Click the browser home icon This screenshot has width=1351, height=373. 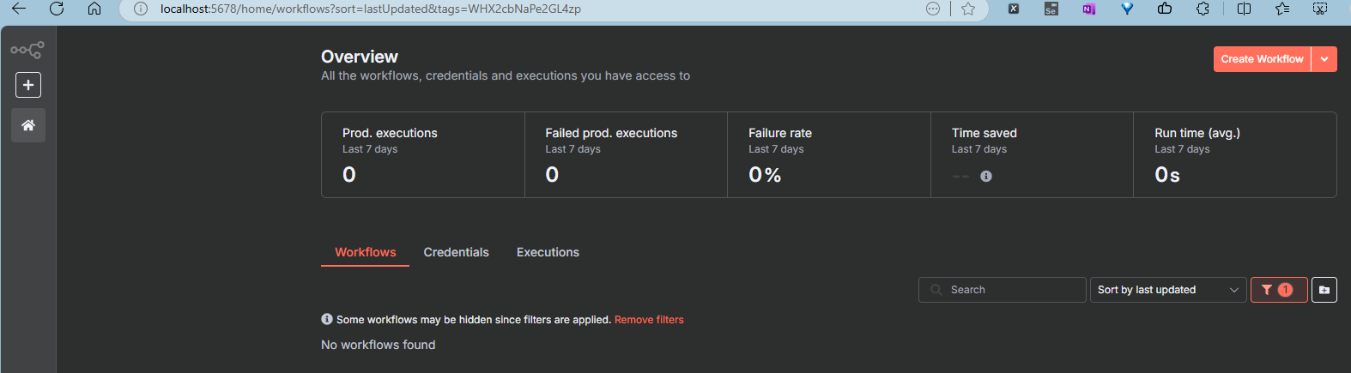pos(94,9)
